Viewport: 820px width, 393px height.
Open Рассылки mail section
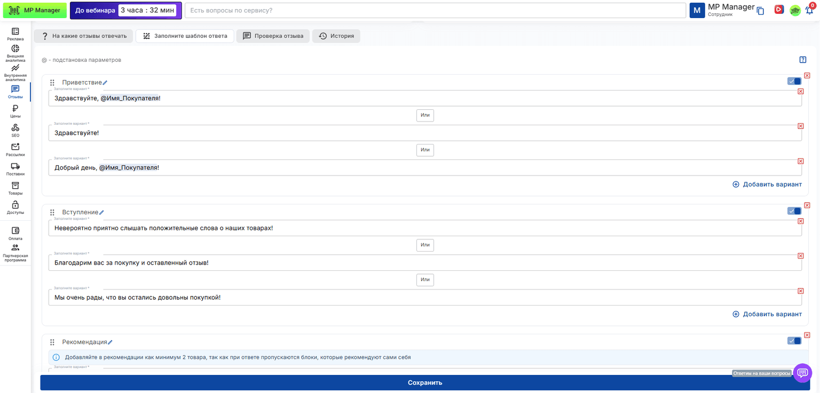[x=15, y=149]
